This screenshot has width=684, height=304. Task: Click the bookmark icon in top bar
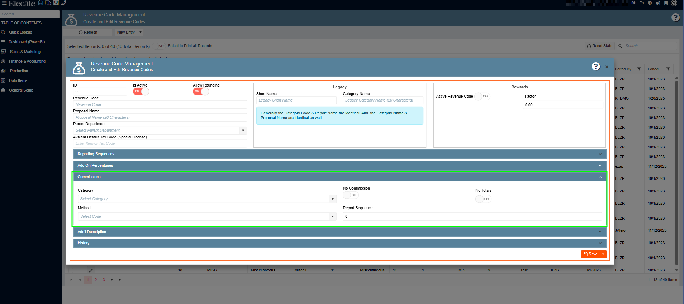point(666,3)
